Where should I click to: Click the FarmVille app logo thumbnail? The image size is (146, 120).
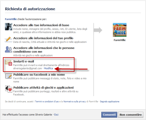(x=120, y=30)
